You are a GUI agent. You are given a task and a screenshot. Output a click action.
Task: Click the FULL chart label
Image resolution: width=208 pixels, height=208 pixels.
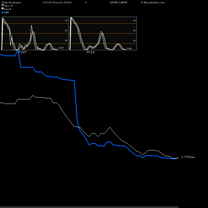[91, 52]
